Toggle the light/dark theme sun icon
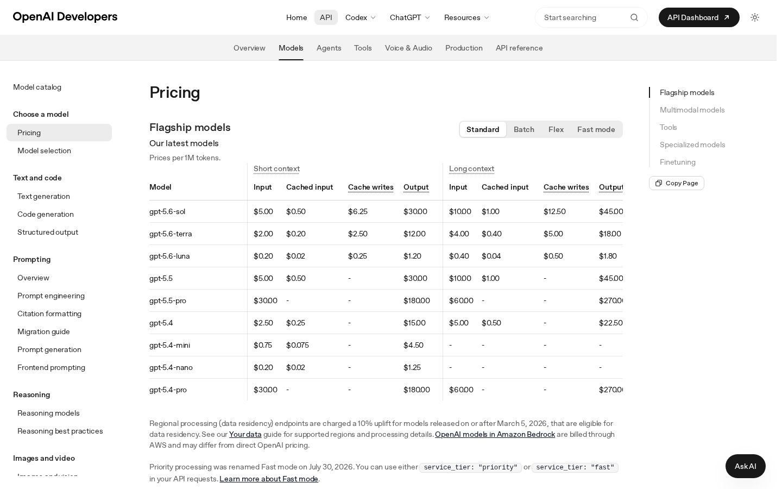This screenshot has width=782, height=489. click(x=755, y=17)
